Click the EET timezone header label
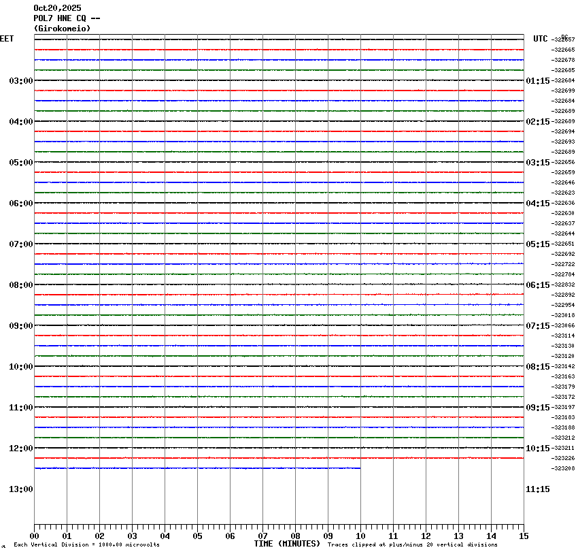The image size is (578, 554). tap(7, 39)
